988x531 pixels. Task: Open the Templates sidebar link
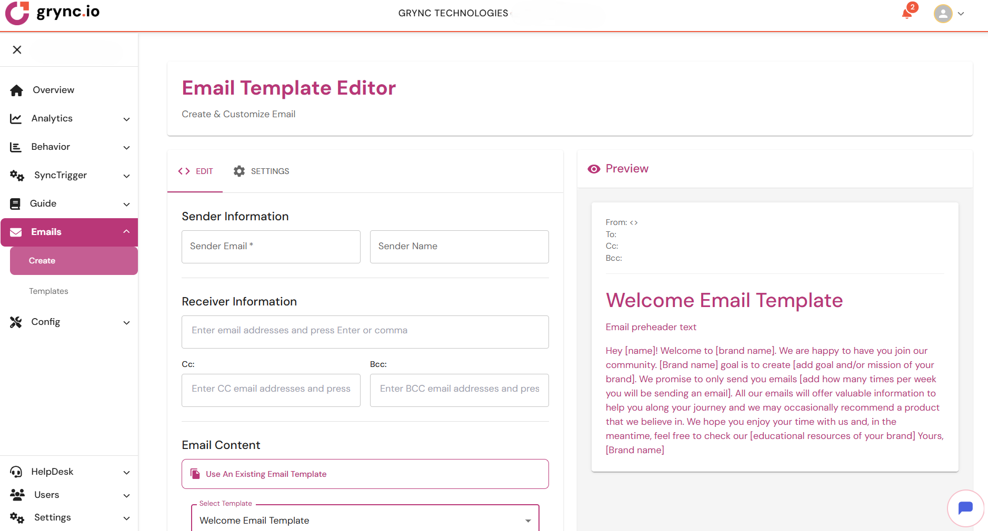tap(48, 291)
